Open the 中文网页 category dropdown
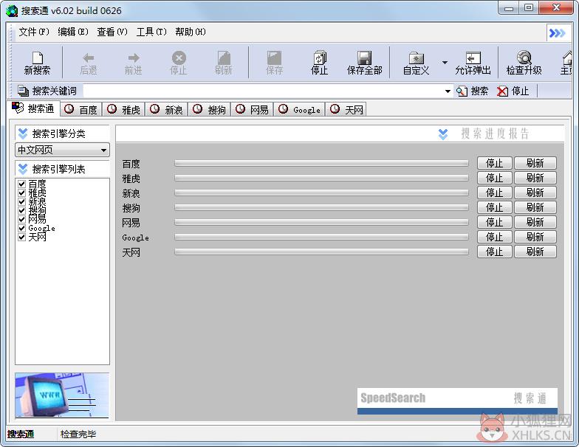Viewport: 579px width, 447px height. [62, 150]
